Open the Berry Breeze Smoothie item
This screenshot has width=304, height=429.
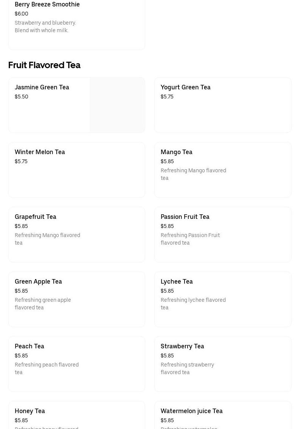tap(76, 25)
